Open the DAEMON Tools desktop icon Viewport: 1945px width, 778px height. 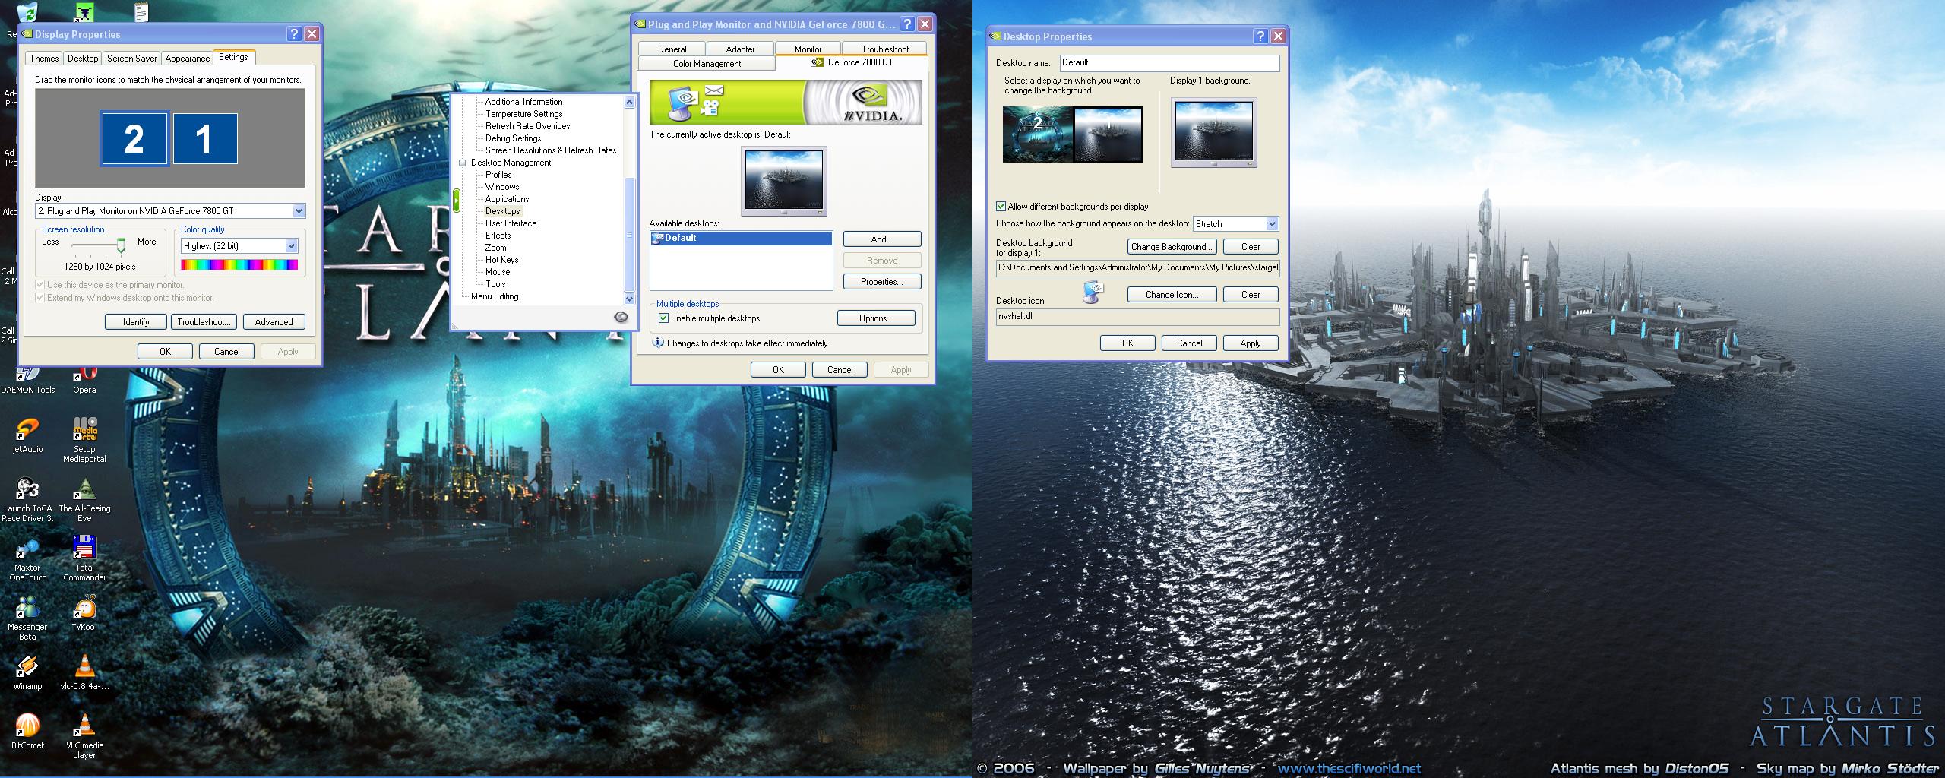(27, 380)
